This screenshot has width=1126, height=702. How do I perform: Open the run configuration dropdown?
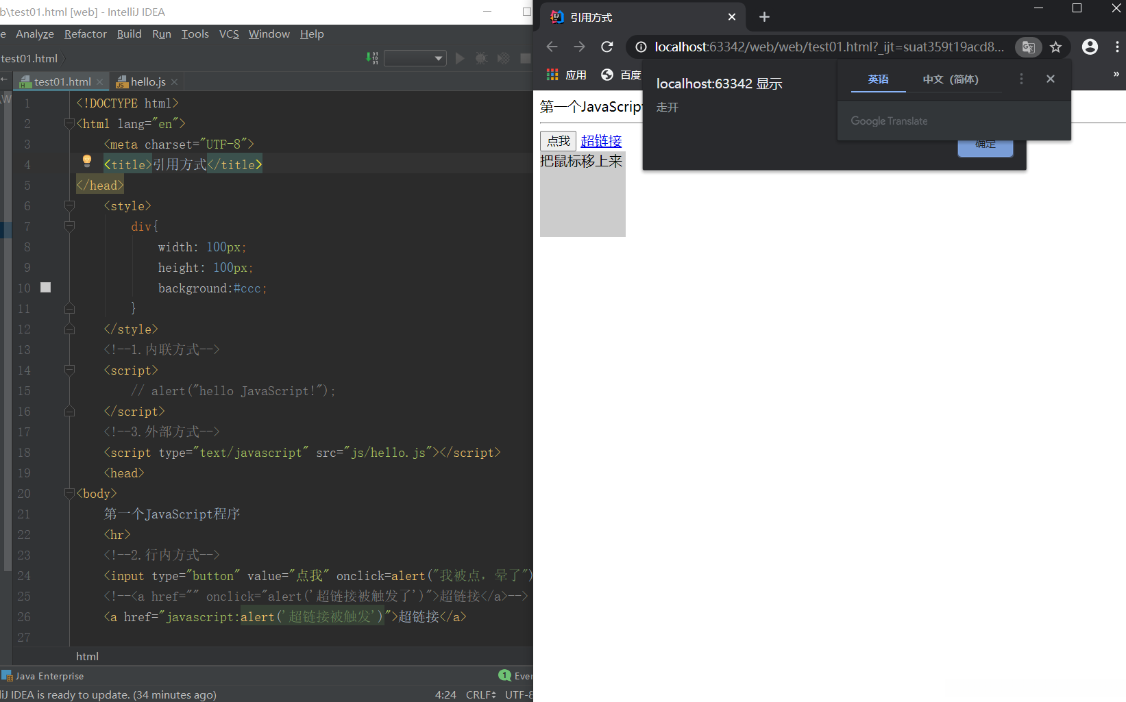click(415, 58)
